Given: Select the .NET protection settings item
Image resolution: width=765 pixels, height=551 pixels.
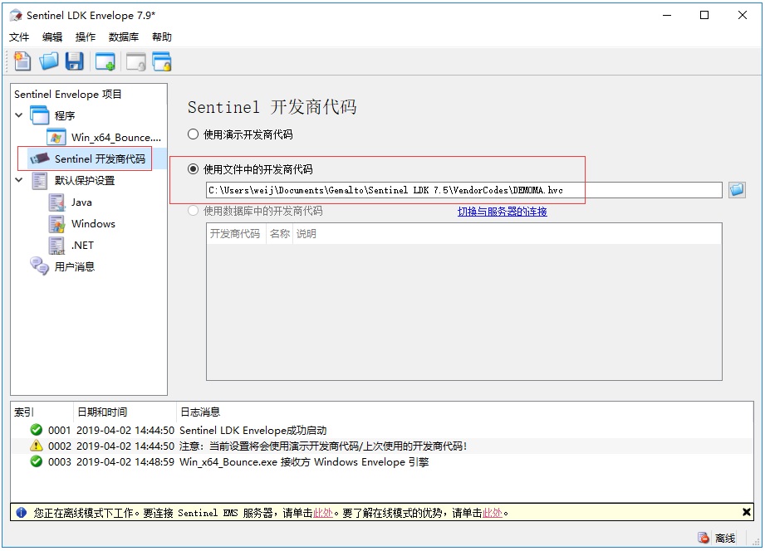Looking at the screenshot, I should pyautogui.click(x=82, y=246).
